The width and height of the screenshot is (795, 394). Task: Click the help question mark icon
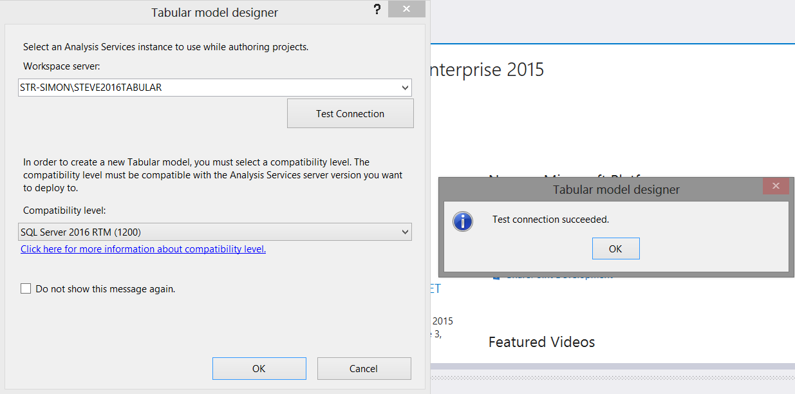coord(377,10)
